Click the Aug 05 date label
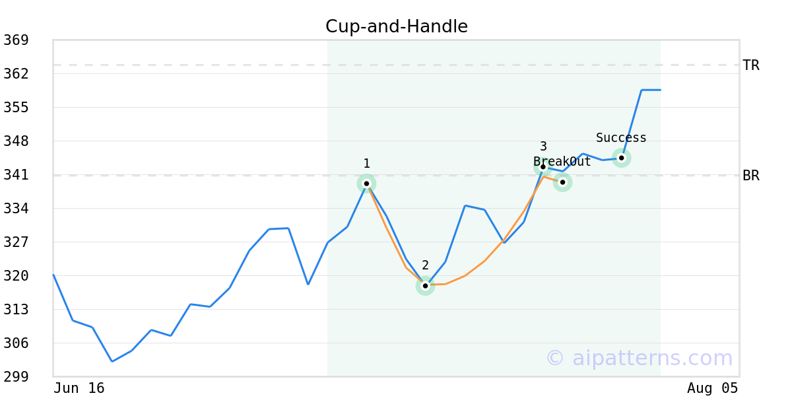The width and height of the screenshot is (792, 416). pos(713,388)
